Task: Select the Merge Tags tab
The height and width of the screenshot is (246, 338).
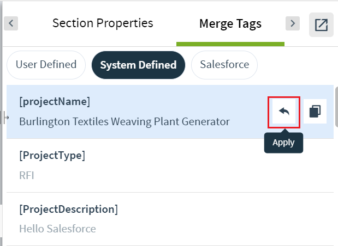Action: coord(230,23)
